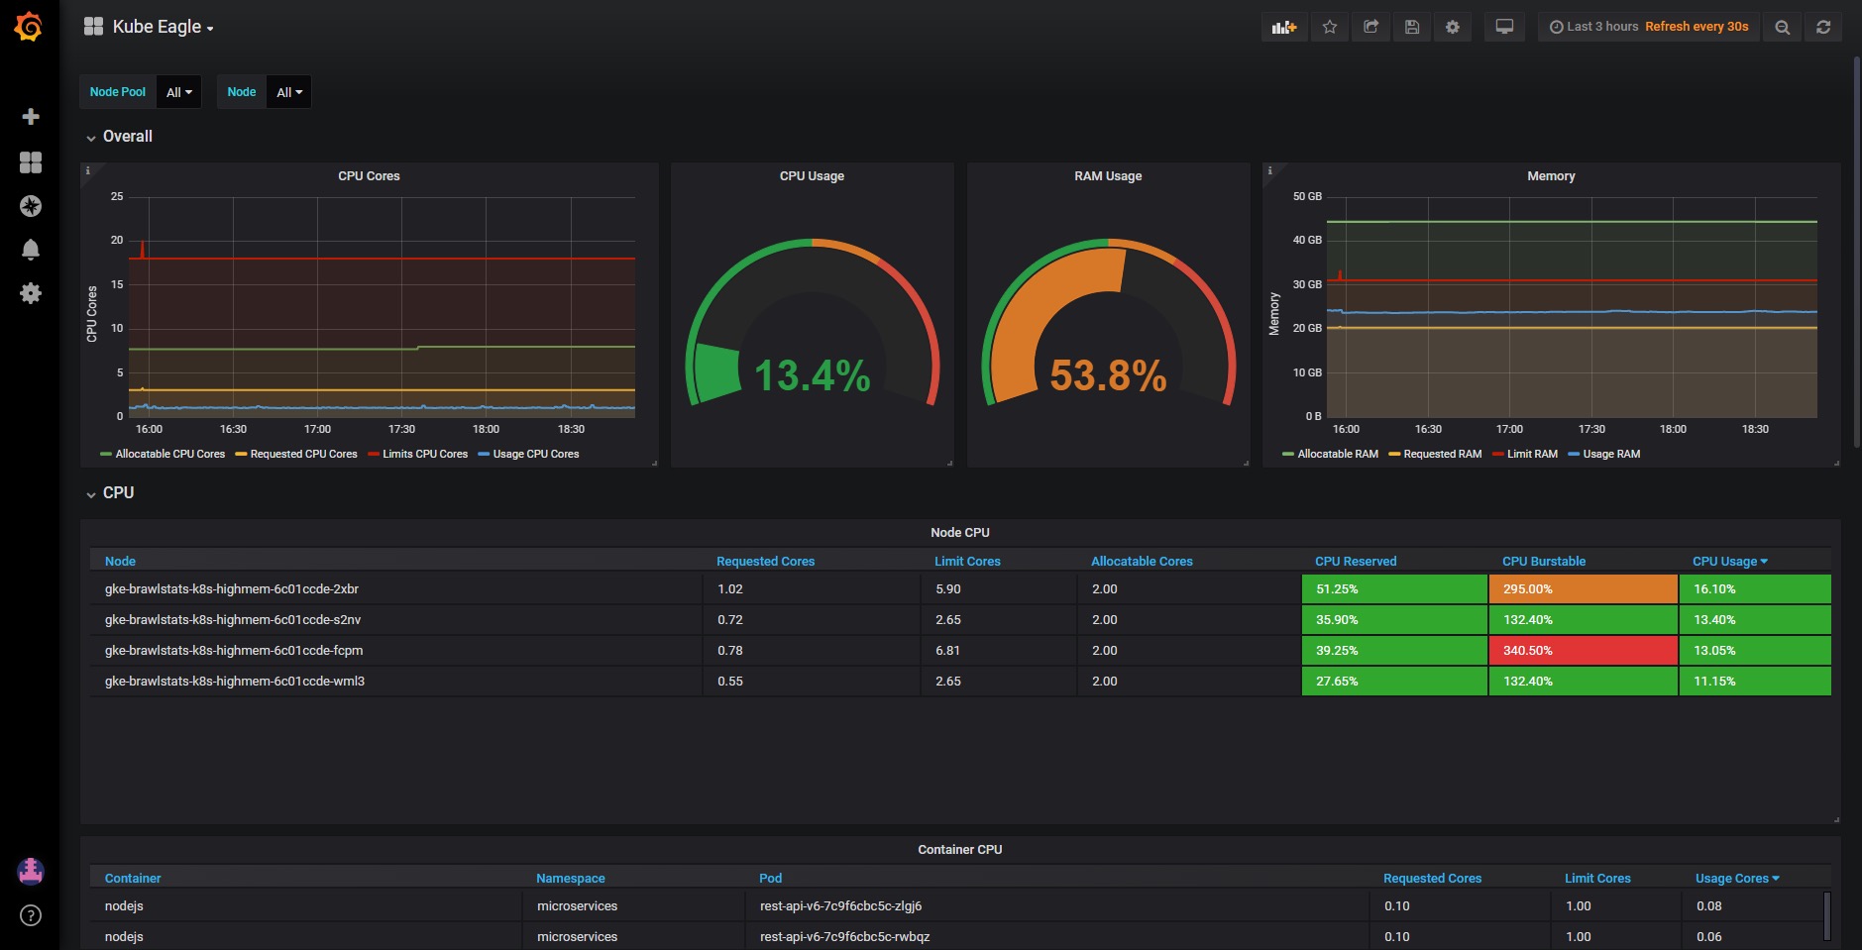
Task: Sort Container CPU table by Namespace column
Action: point(570,878)
